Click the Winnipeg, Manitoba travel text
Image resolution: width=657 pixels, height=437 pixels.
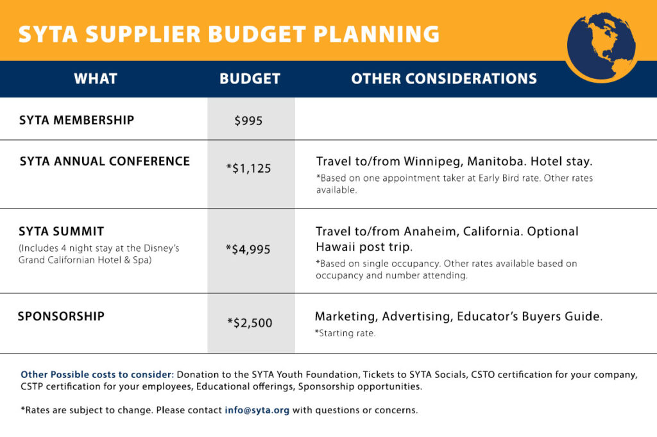point(454,162)
